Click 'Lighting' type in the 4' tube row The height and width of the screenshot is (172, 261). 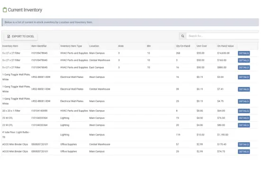coord(64,134)
